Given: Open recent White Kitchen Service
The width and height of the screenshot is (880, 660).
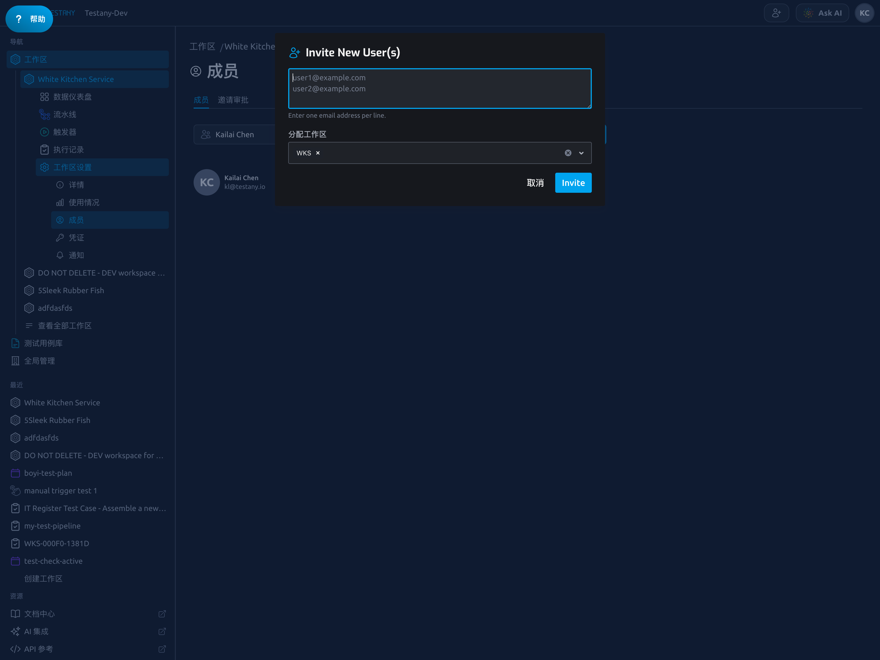Looking at the screenshot, I should click(87, 403).
